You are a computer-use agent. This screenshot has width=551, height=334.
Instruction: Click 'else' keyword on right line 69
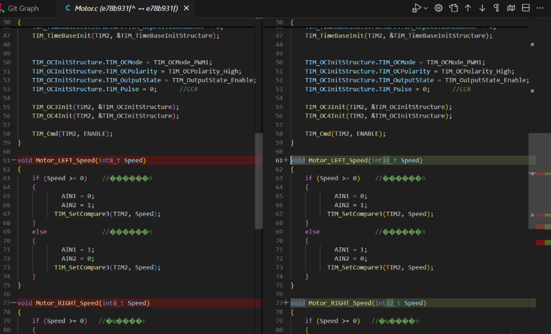pos(312,231)
